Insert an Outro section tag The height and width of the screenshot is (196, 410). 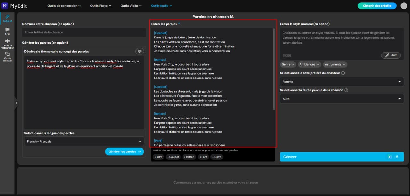pos(217,157)
